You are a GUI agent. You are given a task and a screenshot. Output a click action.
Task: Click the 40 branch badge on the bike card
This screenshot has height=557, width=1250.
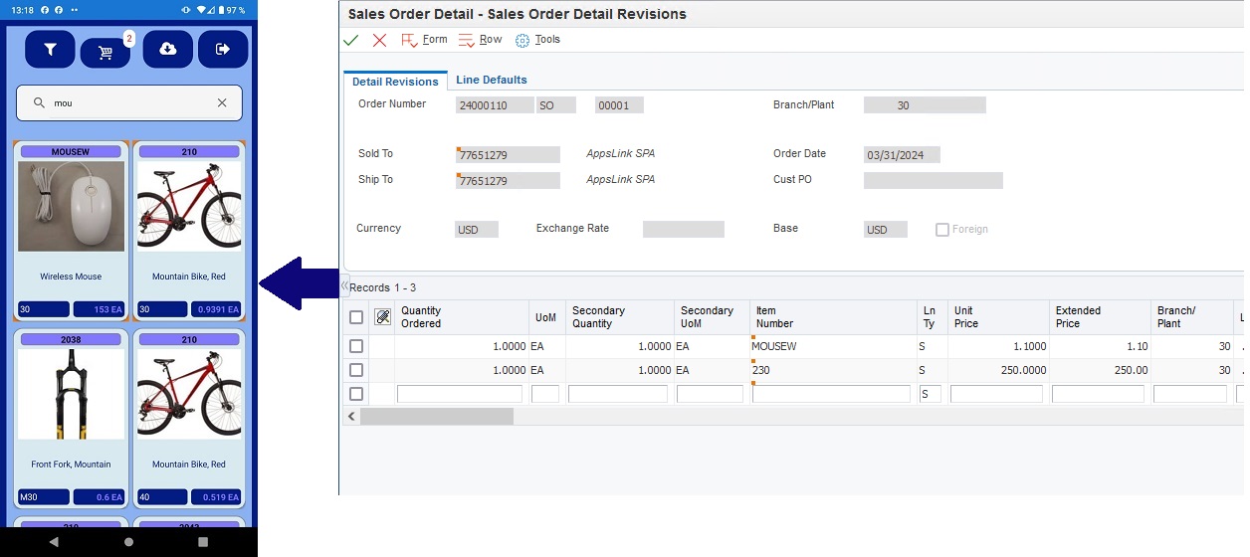point(162,497)
